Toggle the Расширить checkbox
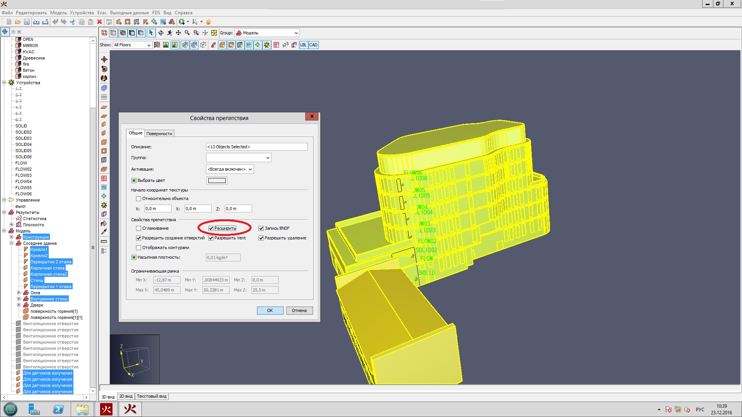Viewport: 742px width, 417px height. click(x=211, y=227)
